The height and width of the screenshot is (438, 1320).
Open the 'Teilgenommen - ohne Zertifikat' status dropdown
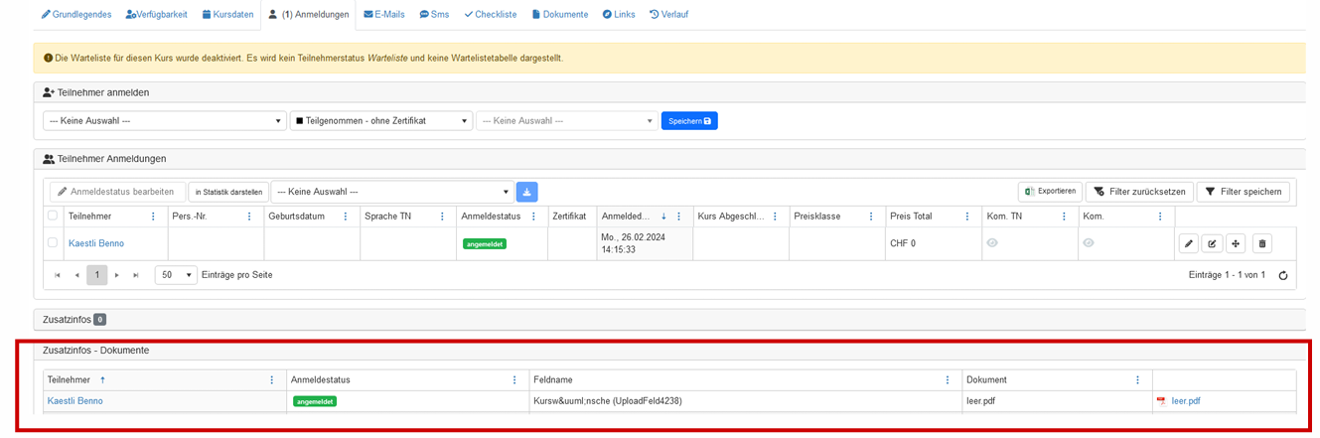point(381,121)
